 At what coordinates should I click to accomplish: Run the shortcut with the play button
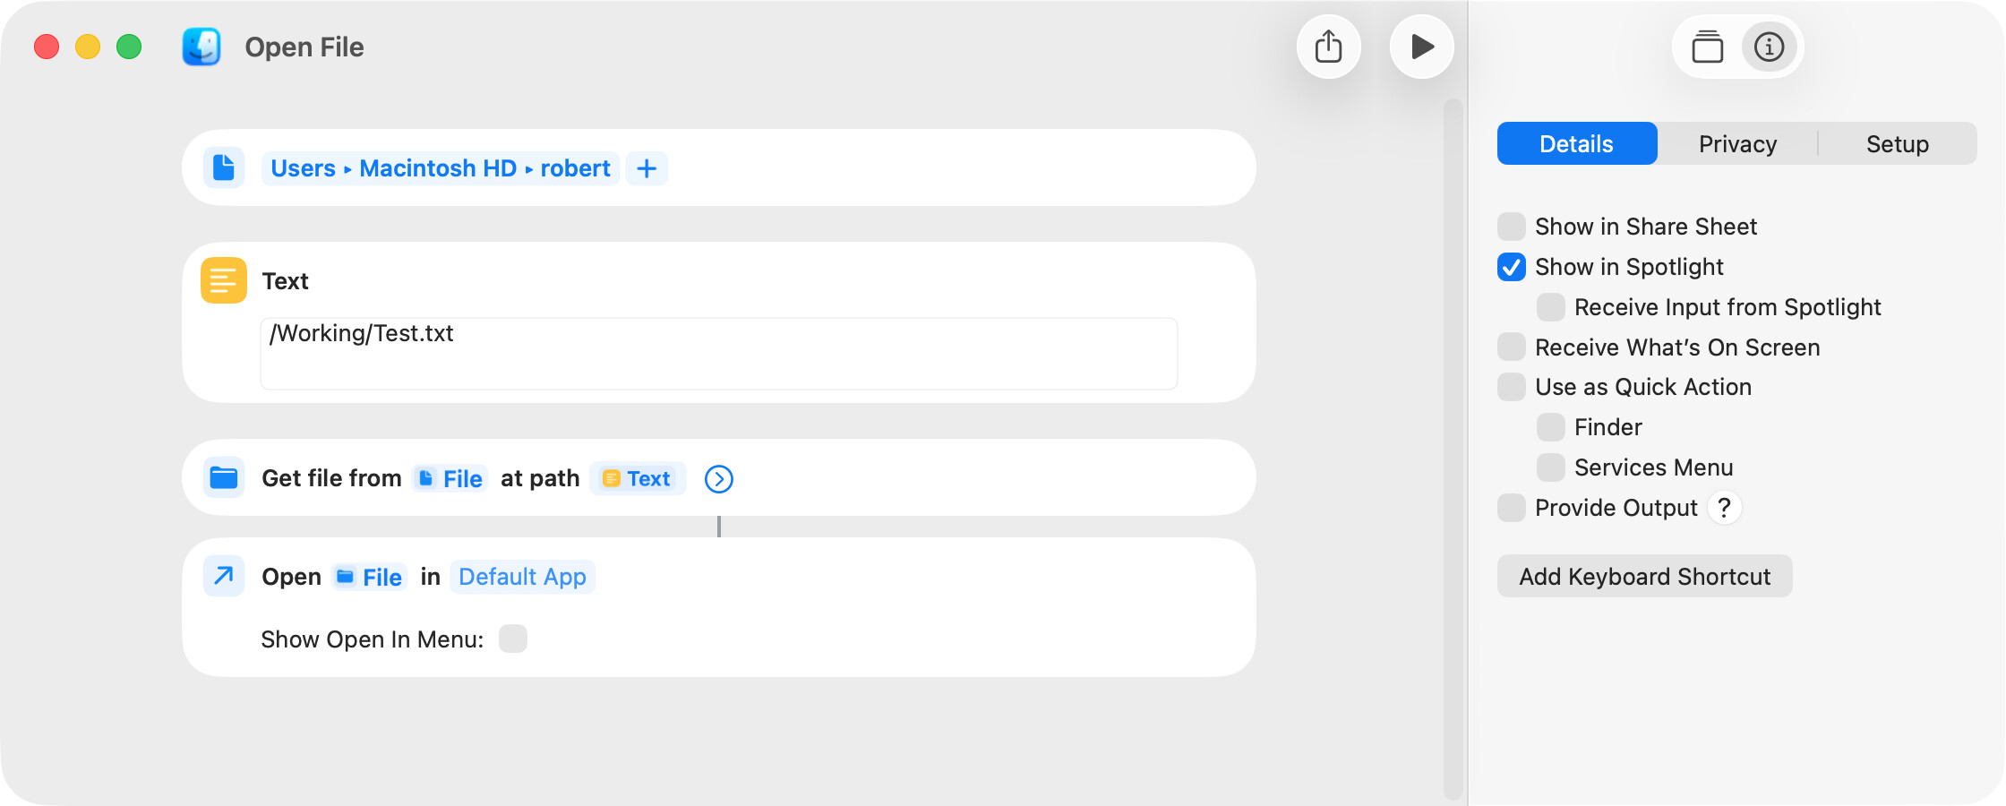click(x=1421, y=47)
